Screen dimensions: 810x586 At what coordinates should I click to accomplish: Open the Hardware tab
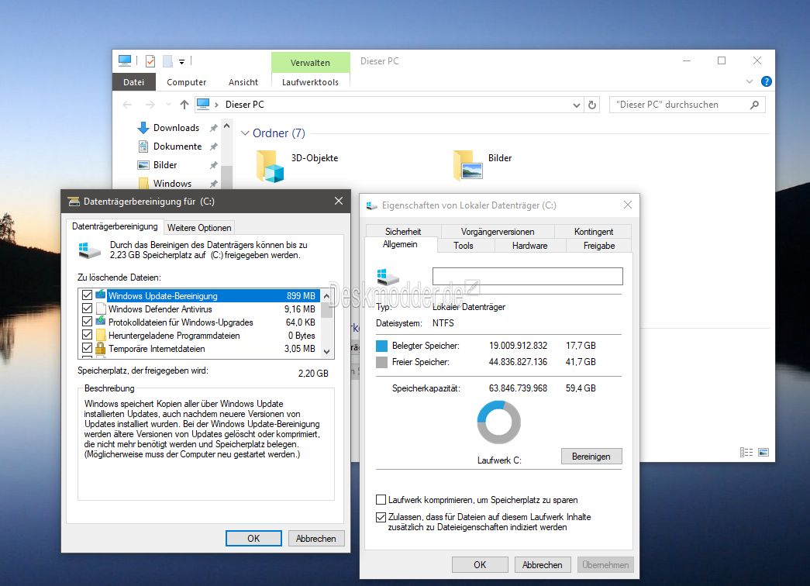point(530,246)
